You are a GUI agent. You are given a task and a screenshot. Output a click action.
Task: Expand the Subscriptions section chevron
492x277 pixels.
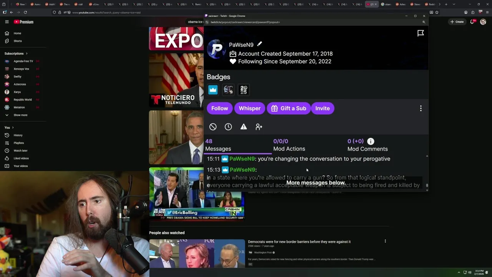(x=27, y=53)
